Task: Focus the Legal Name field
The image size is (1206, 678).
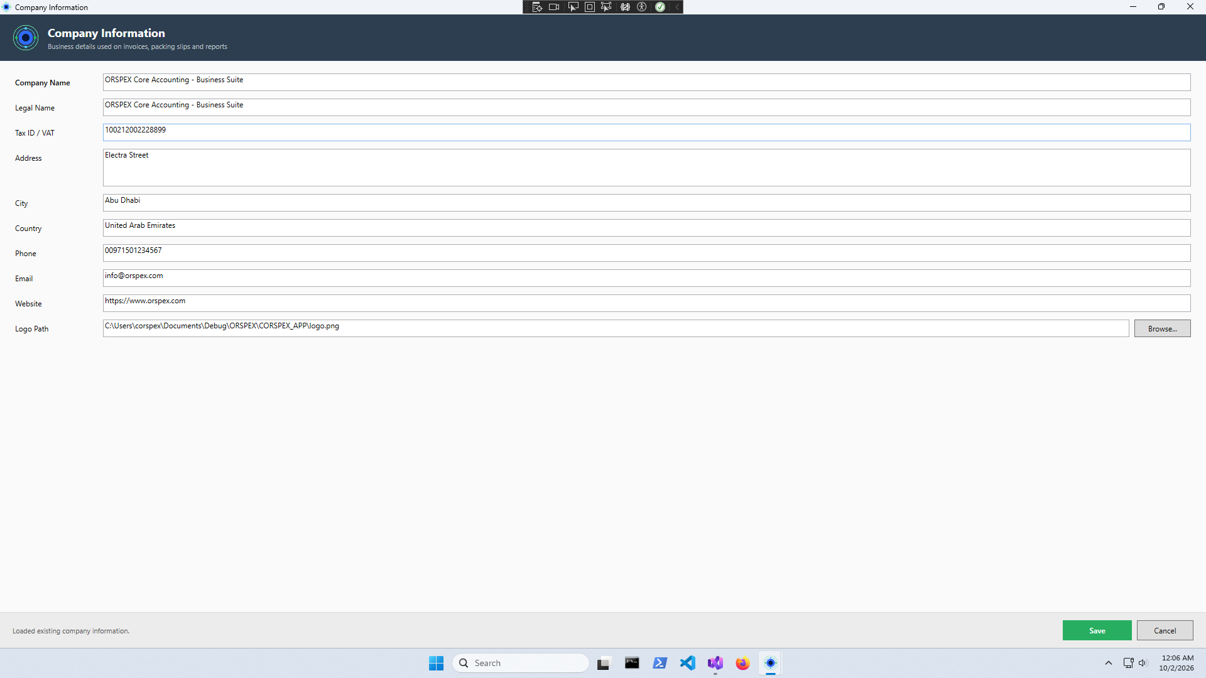Action: (646, 107)
